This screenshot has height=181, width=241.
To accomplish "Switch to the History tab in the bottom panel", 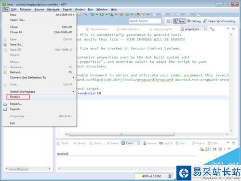I will 199,143.
